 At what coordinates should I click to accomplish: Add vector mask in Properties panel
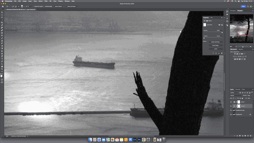coord(222,25)
